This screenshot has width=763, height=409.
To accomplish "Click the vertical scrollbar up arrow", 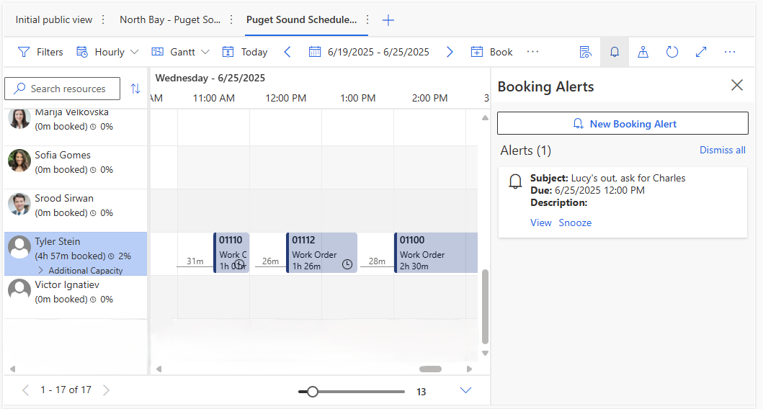I will click(485, 117).
